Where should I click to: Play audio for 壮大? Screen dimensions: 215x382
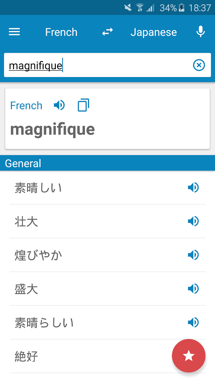point(193,221)
